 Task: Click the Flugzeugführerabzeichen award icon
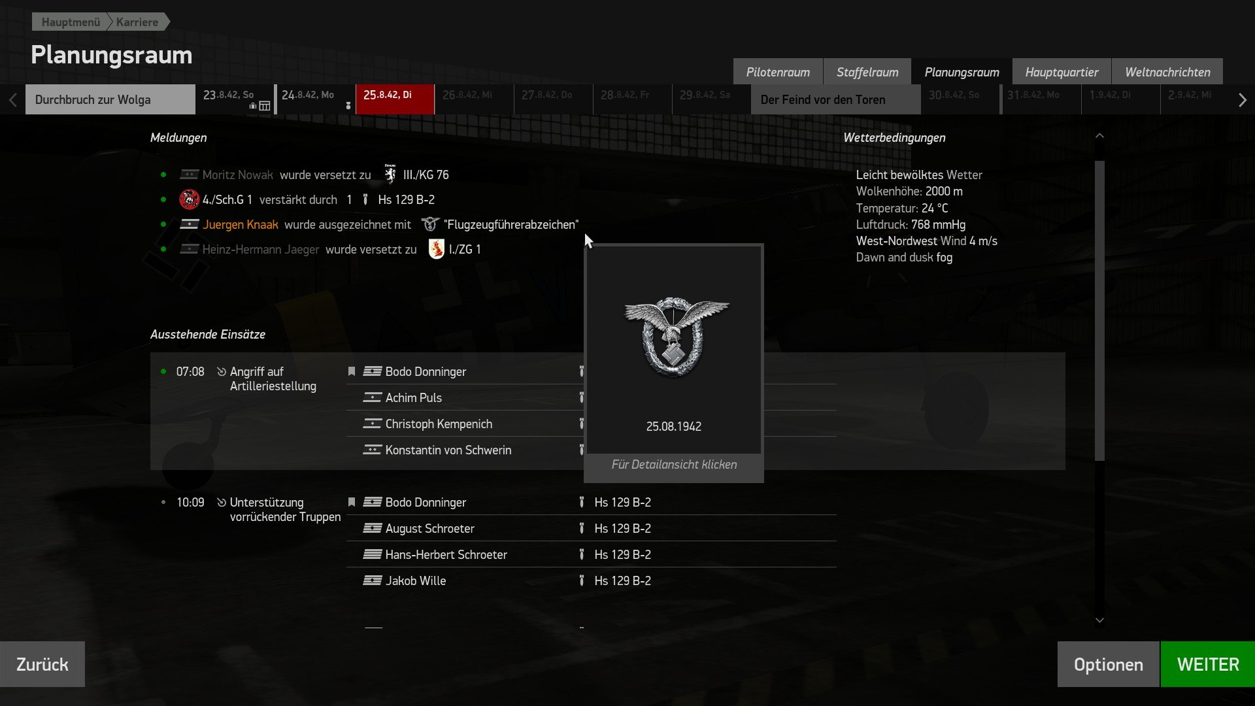pos(429,224)
